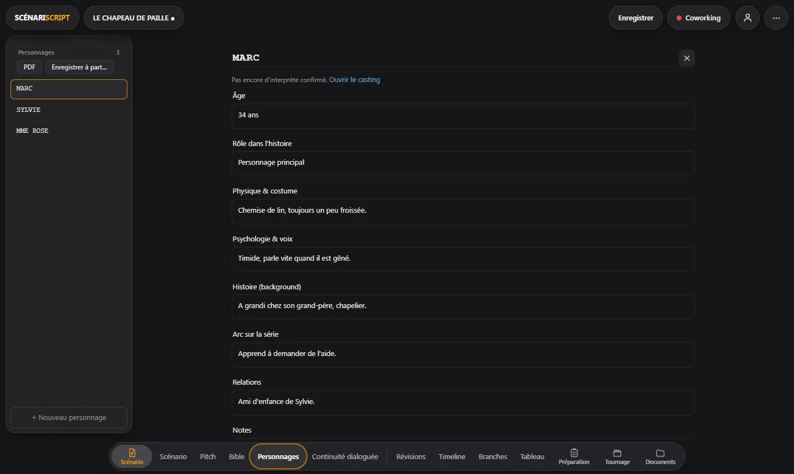The height and width of the screenshot is (474, 794).
Task: Edit the Psychologie & voix field
Action: pos(463,259)
